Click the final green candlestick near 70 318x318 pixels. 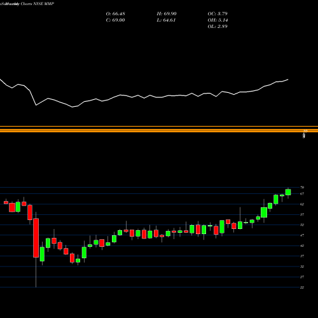tap(288, 192)
